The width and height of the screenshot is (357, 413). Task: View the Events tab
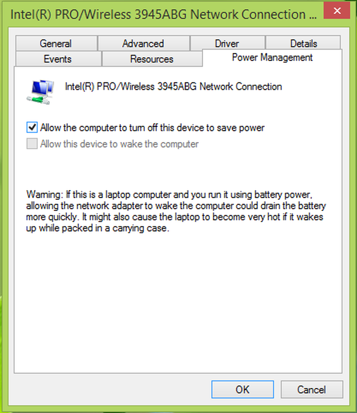click(58, 59)
